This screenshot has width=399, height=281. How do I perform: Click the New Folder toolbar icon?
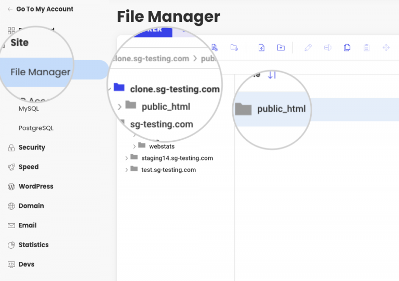pos(234,48)
